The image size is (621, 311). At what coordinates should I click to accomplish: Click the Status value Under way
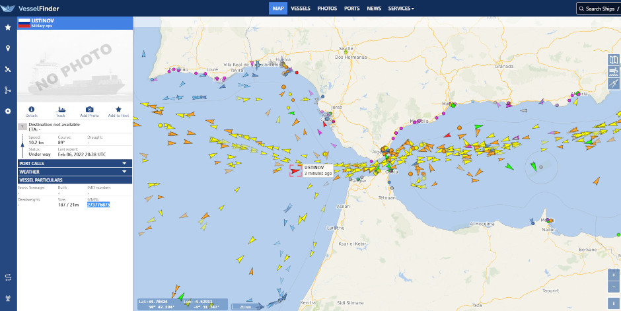40,155
